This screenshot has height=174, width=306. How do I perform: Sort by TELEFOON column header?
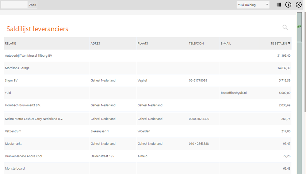[196, 43]
